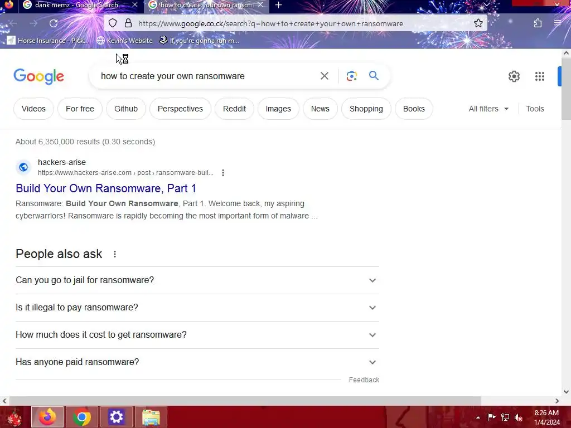Switch to the 'dank memz - Google Search' tab
The height and width of the screenshot is (428, 571).
click(76, 5)
